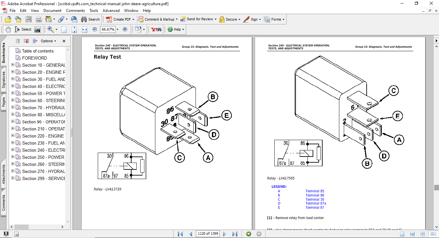Click the Terminal 86 legend link
The height and width of the screenshot is (238, 439).
[x=315, y=195]
